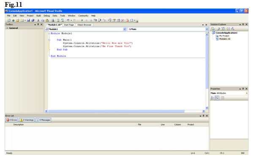Toggle the 0 Messages filter button

43,120
